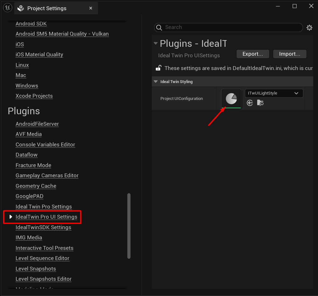Click the 'Use selected asset' arrow icon
The height and width of the screenshot is (296, 318).
pyautogui.click(x=250, y=103)
